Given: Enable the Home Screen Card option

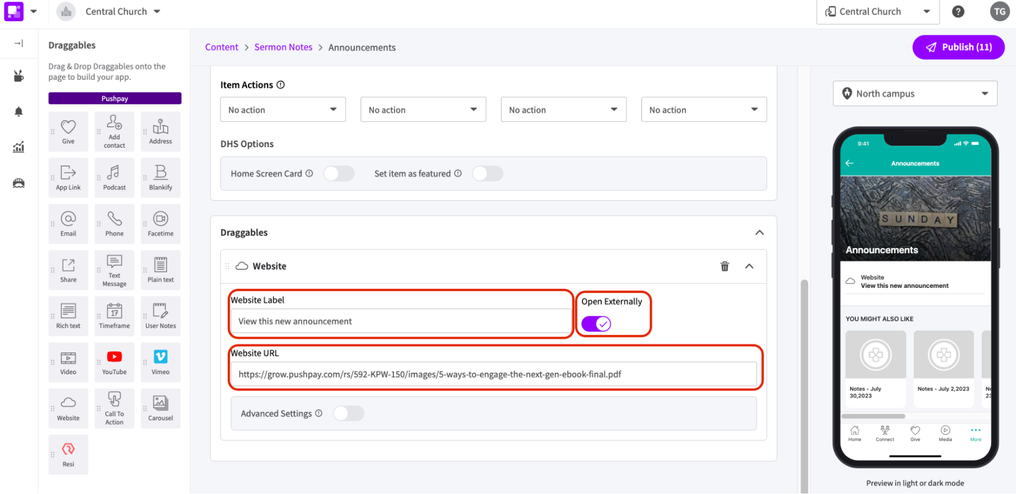Looking at the screenshot, I should click(339, 173).
